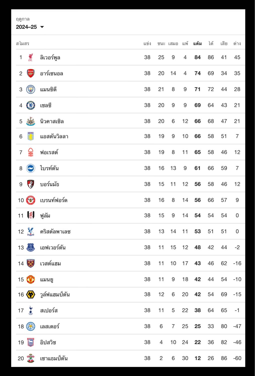Click the แต้ม points column header
This screenshot has width=255, height=376.
[x=197, y=43]
